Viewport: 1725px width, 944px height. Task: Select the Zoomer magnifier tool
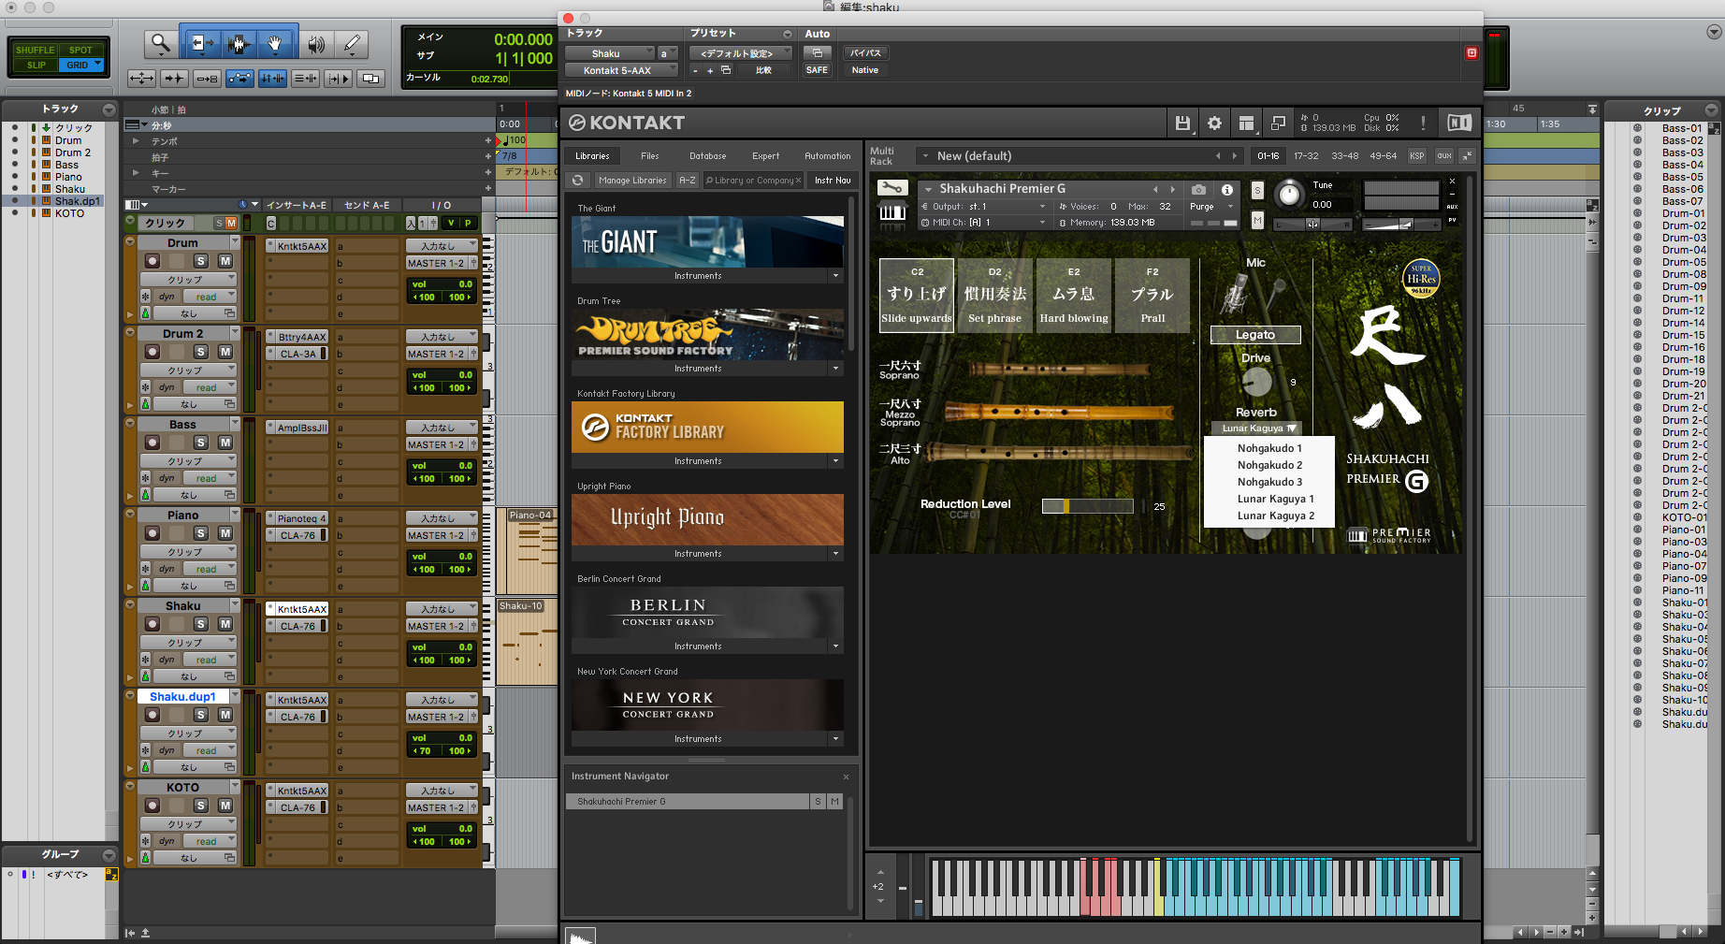click(161, 43)
